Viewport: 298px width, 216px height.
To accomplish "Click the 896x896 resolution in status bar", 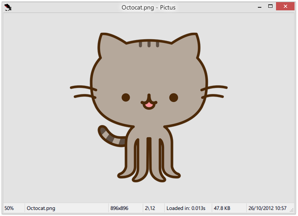I will [119, 208].
